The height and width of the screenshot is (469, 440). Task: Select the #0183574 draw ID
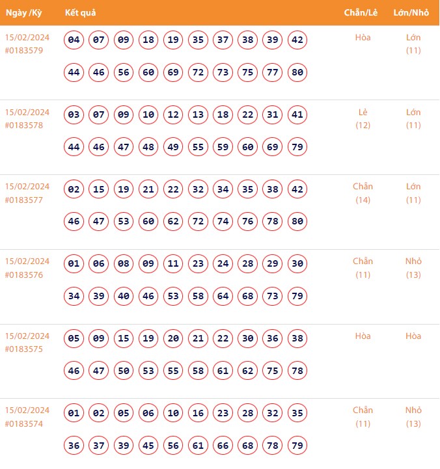click(x=23, y=423)
